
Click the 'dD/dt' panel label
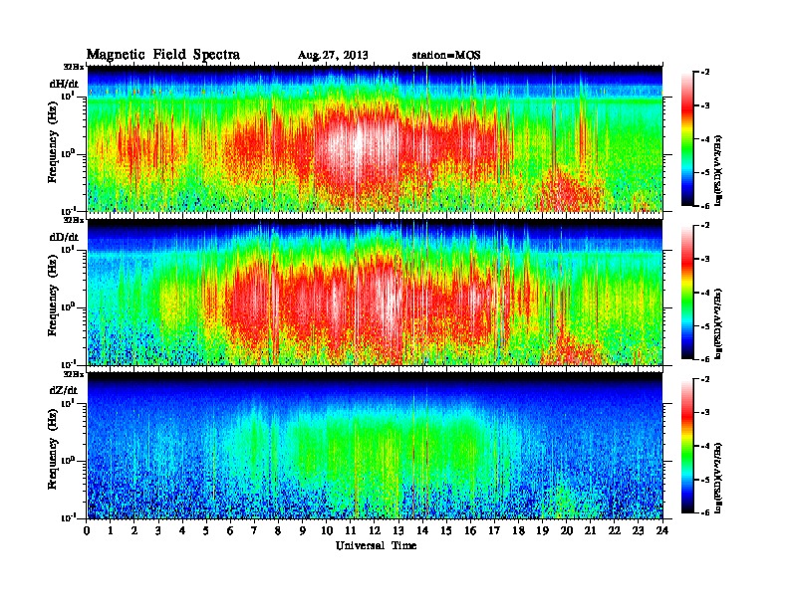point(64,237)
